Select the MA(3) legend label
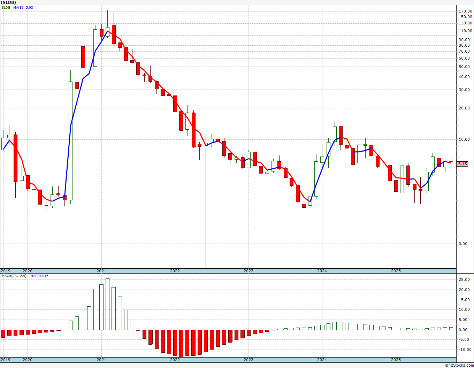Image resolution: width=474 pixels, height=368 pixels. coord(18,7)
